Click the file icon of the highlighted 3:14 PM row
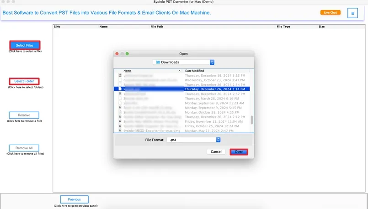The height and width of the screenshot is (209, 368). 120,89
